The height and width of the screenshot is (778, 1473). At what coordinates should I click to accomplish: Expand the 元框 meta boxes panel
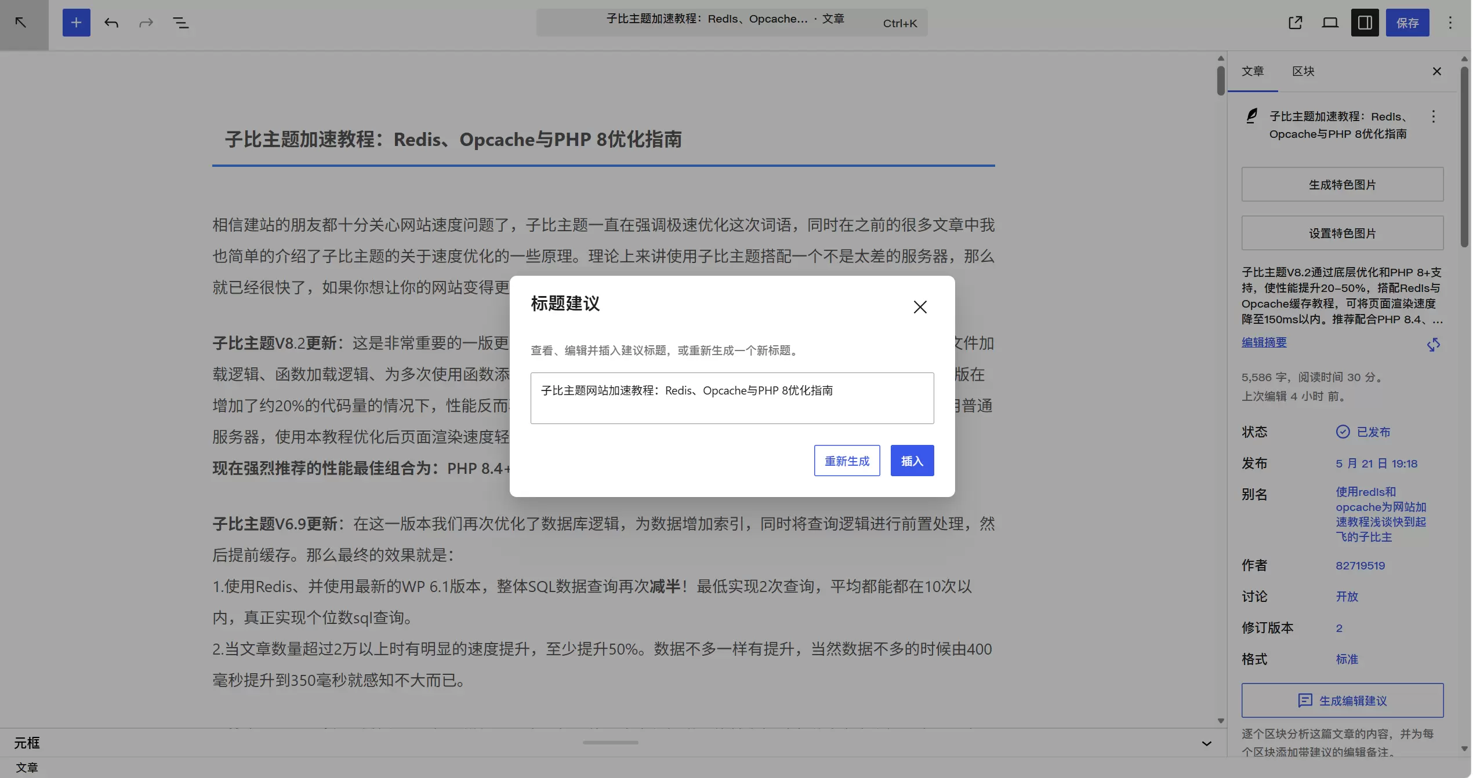pyautogui.click(x=1206, y=743)
